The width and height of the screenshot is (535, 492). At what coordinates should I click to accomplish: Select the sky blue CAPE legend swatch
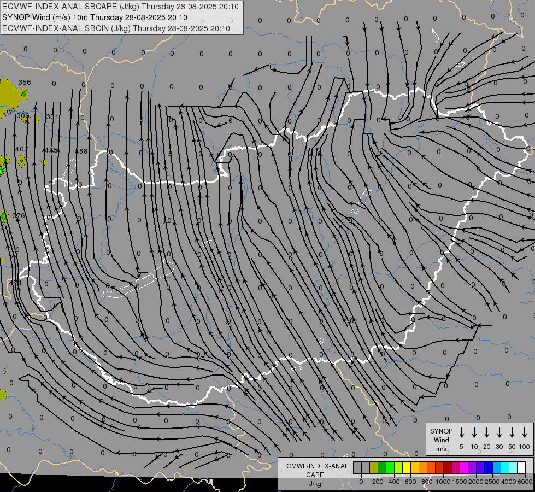coord(496,467)
